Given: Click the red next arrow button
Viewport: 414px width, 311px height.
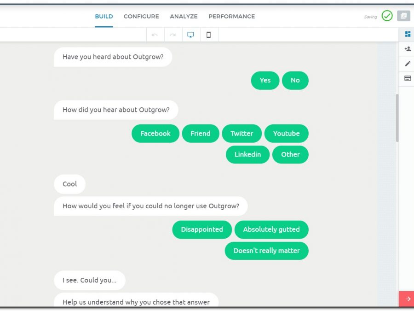Looking at the screenshot, I should point(407,299).
